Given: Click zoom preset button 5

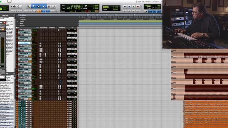Looking at the screenshot, I should tap(21, 11).
